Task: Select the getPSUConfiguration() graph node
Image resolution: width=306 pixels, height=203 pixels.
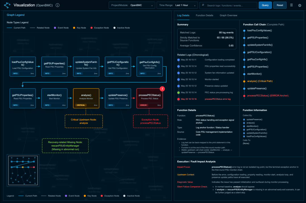Action: pos(118,67)
